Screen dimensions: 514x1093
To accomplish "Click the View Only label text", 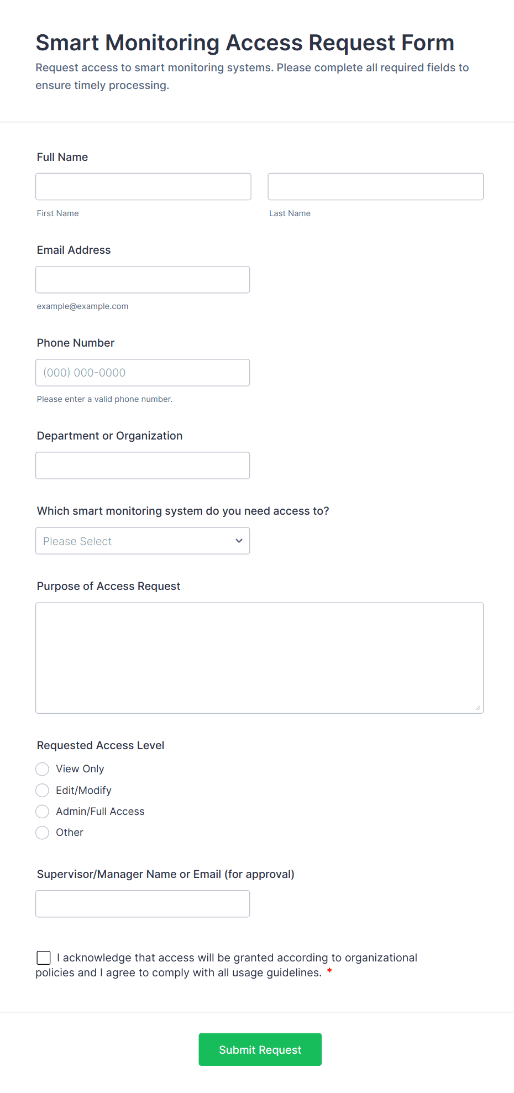I will click(80, 769).
